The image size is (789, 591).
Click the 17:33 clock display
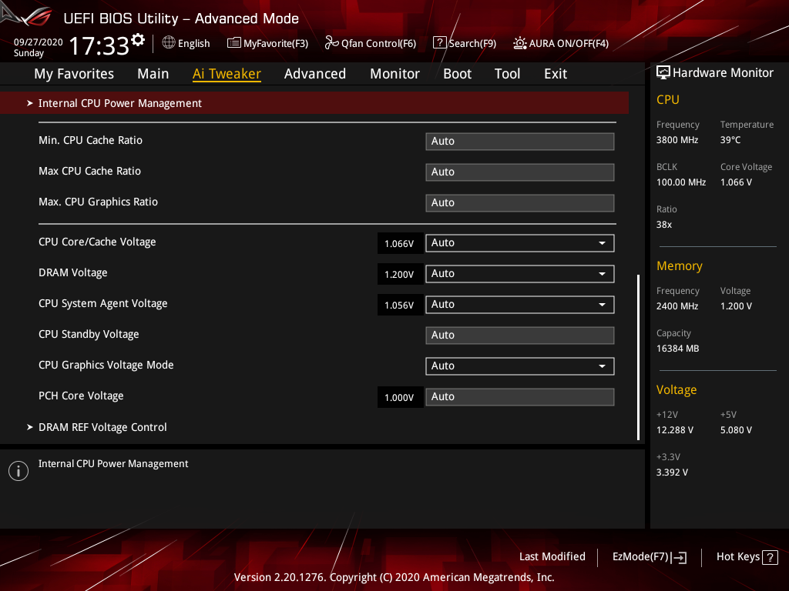click(x=99, y=45)
